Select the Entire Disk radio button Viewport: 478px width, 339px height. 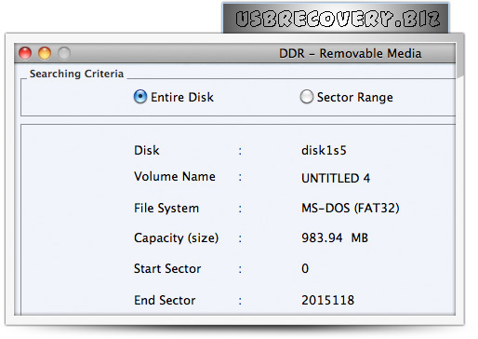[140, 97]
